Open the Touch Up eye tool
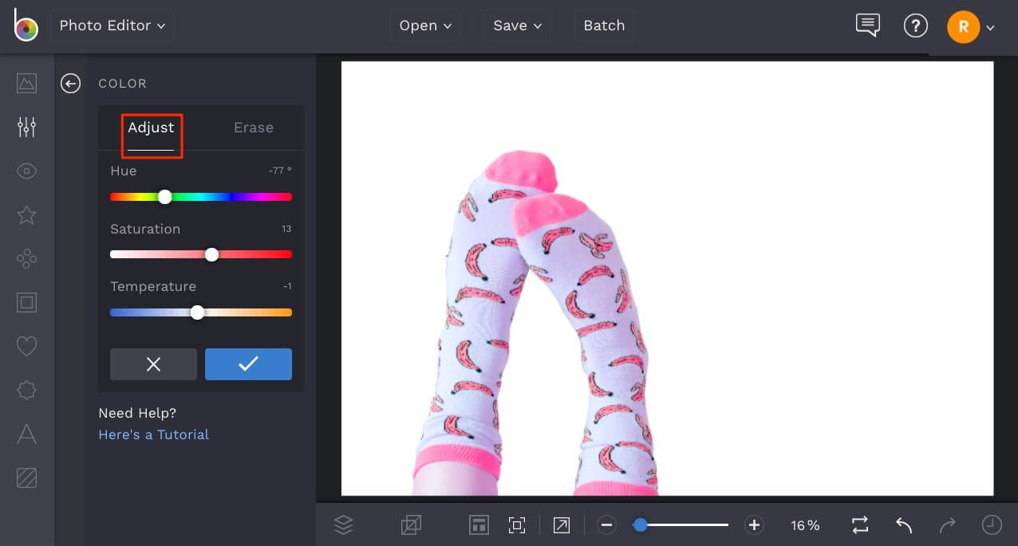This screenshot has width=1018, height=546. tap(26, 171)
